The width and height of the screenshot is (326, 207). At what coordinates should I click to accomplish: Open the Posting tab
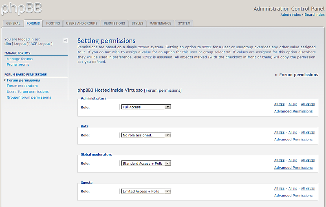point(53,24)
